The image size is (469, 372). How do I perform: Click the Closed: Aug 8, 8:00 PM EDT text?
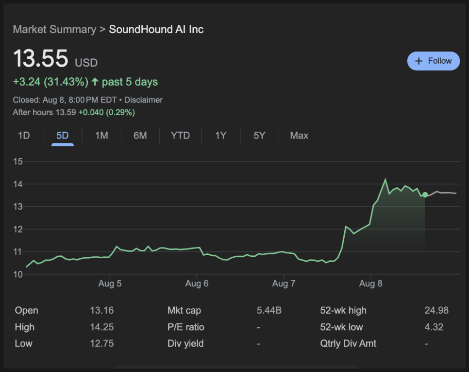65,100
